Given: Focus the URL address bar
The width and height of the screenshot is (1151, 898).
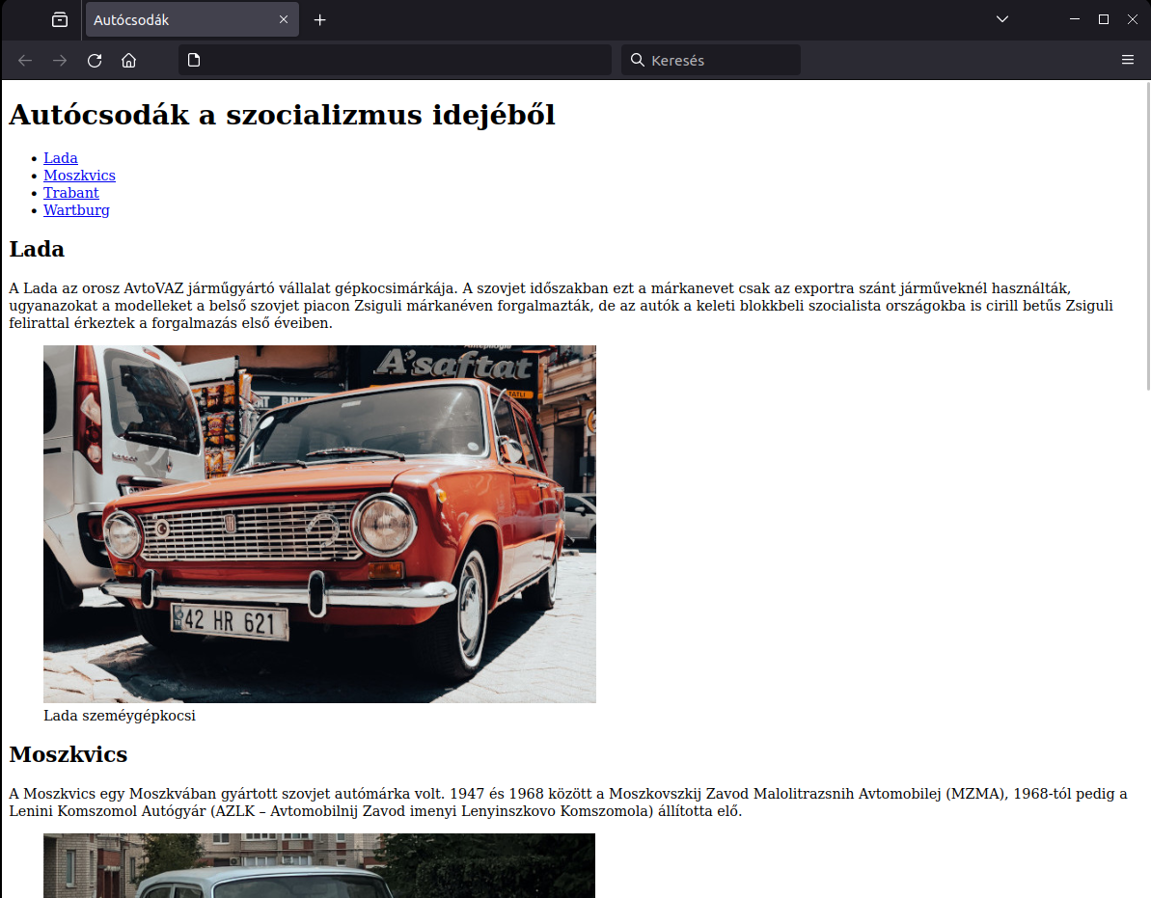Looking at the screenshot, I should point(395,60).
